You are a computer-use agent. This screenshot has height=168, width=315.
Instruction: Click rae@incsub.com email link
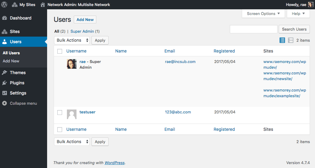coord(180,62)
